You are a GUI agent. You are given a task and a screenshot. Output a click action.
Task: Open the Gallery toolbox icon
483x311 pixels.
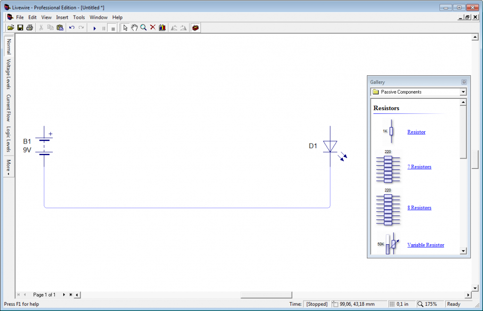pos(195,27)
